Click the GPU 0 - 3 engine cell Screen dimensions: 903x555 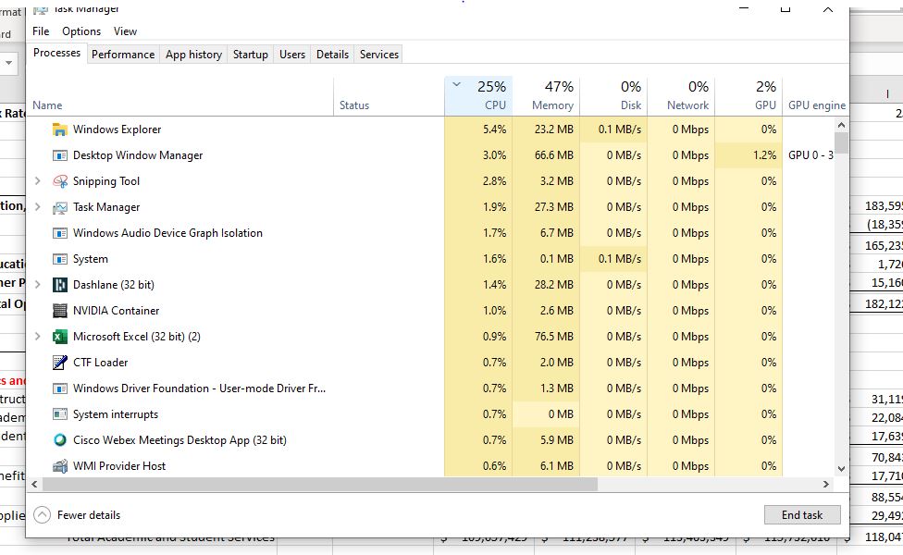point(810,155)
